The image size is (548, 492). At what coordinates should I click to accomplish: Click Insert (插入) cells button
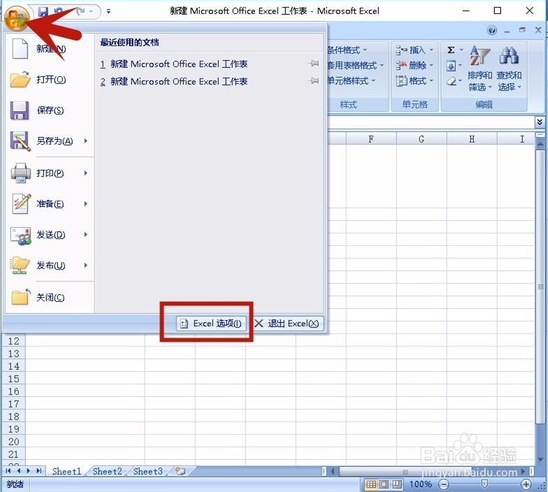[x=414, y=50]
